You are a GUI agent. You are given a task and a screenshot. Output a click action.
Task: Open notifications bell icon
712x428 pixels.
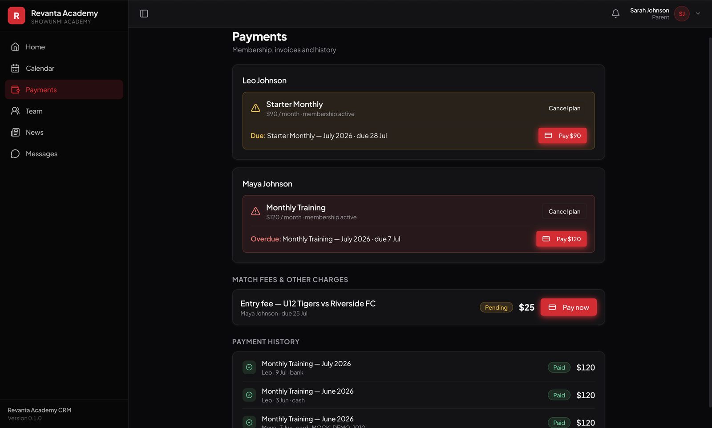(615, 14)
